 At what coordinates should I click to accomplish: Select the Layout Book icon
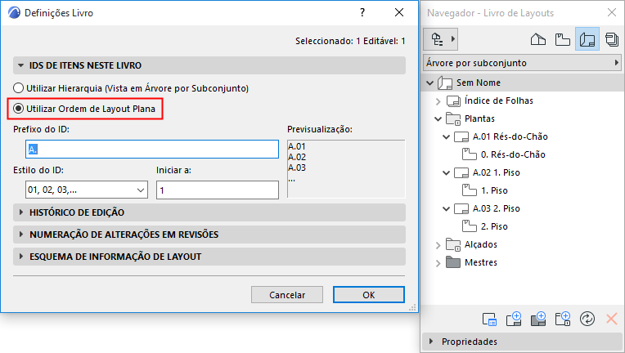coord(587,39)
